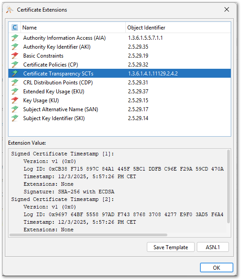
Task: Click OID 2.5.29.37 cell
Action: pos(138,92)
